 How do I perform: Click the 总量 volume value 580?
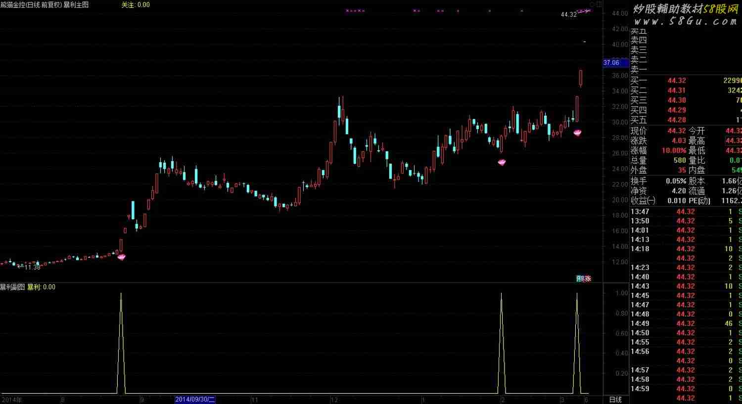pos(680,161)
